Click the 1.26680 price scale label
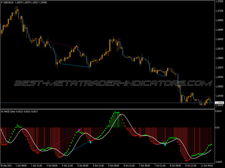Viewport: 225px width, 168px height. click(219, 30)
